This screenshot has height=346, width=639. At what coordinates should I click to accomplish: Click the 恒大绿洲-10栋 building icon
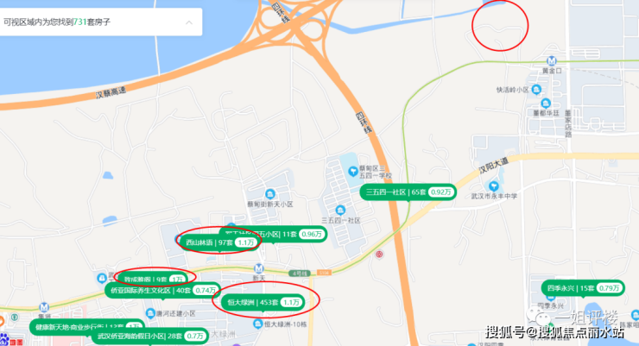pyautogui.click(x=257, y=324)
